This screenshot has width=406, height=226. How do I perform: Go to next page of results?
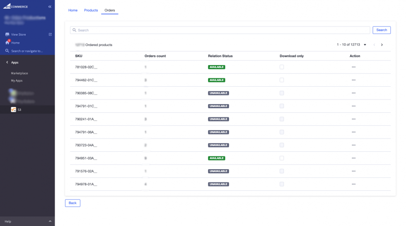point(382,45)
